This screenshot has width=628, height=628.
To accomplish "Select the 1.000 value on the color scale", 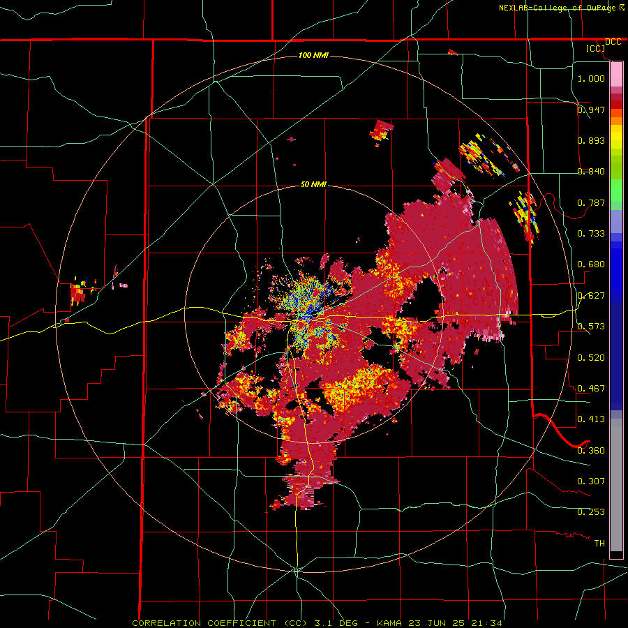I will click(591, 78).
